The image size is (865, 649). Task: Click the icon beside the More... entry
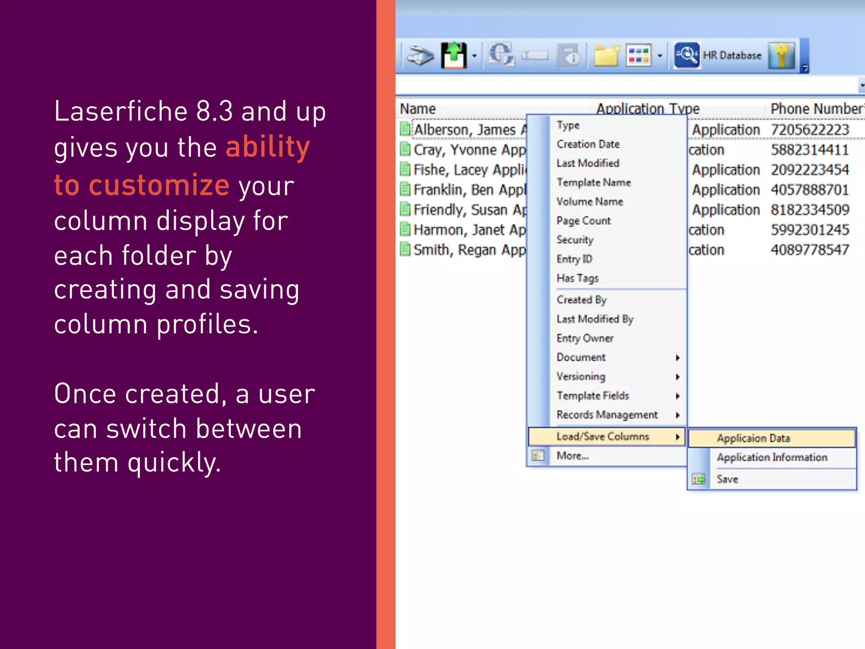[538, 455]
